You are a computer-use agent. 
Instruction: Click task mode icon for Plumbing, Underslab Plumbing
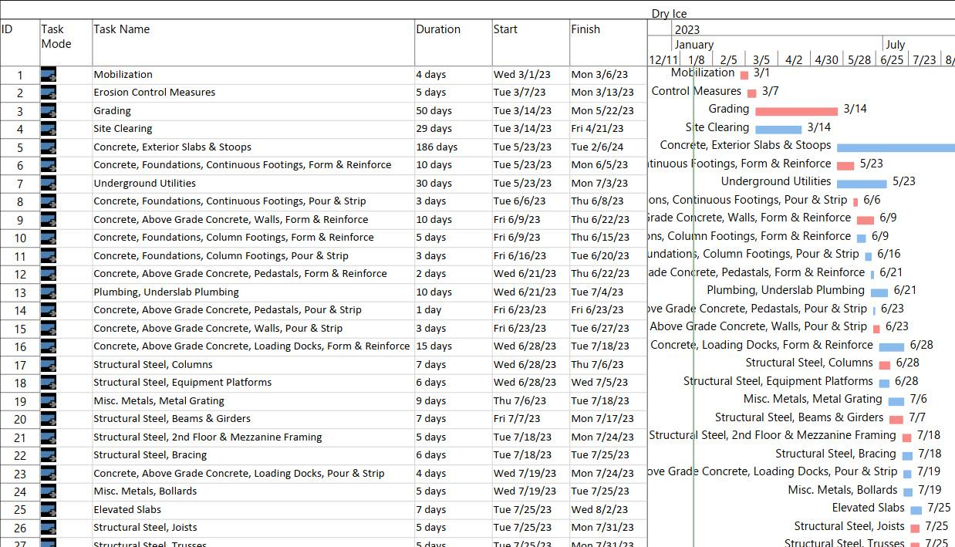(49, 292)
